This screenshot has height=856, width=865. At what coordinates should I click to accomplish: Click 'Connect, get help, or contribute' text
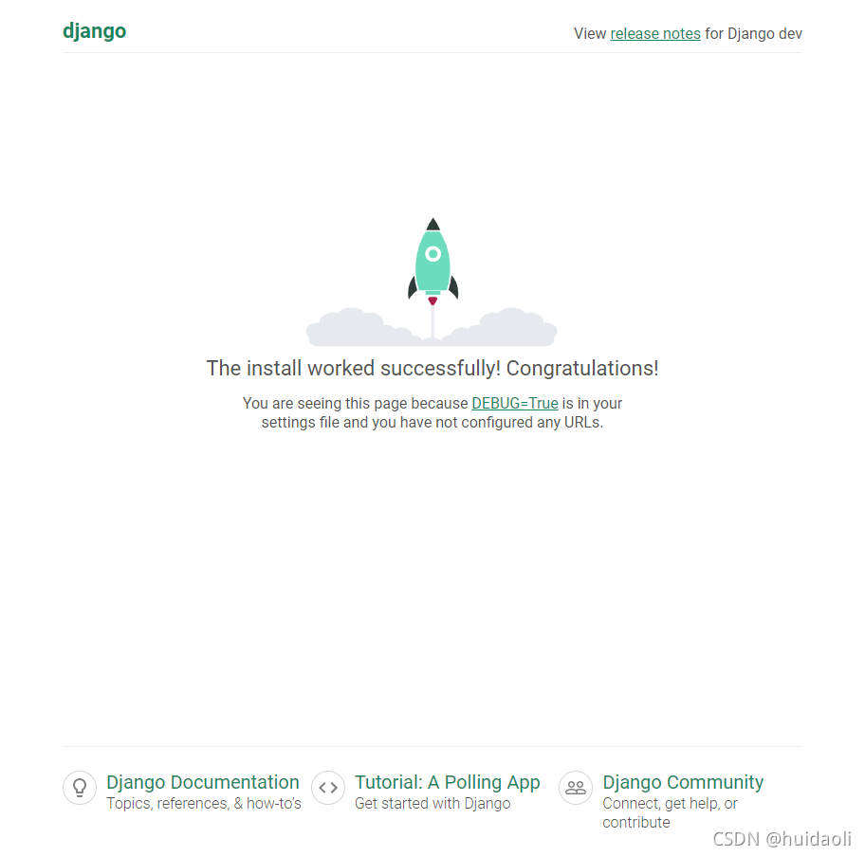click(x=670, y=813)
